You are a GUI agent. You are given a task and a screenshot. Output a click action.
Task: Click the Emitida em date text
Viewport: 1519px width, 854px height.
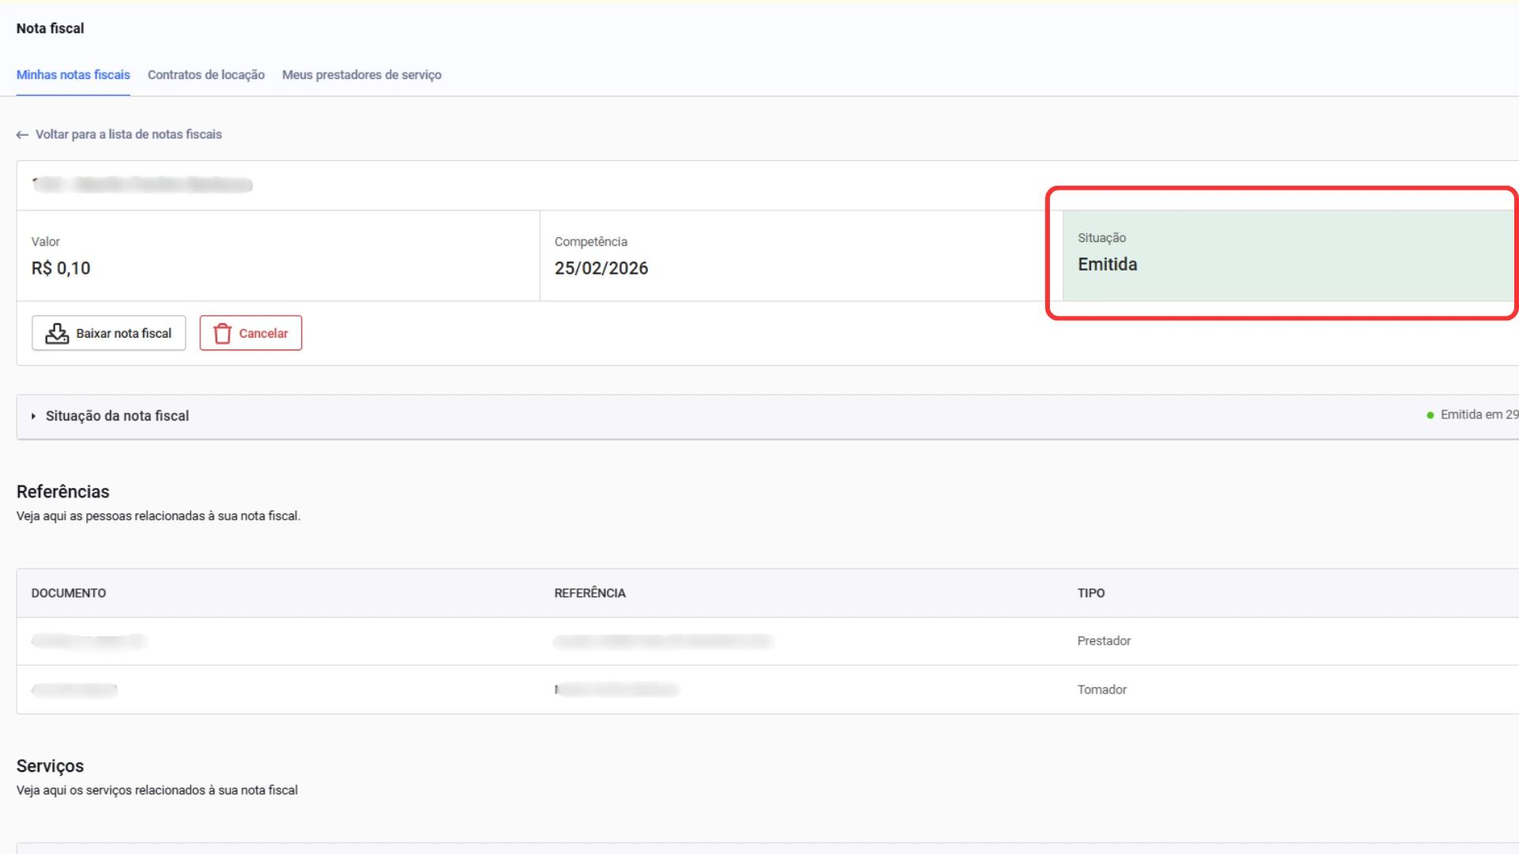(1479, 414)
